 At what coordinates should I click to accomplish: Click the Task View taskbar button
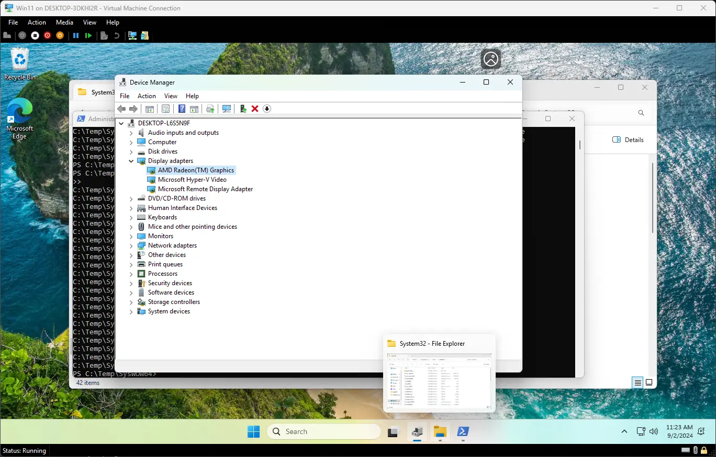pyautogui.click(x=393, y=431)
